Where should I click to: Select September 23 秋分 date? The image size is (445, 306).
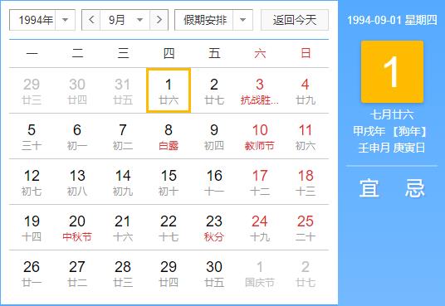[x=214, y=227]
